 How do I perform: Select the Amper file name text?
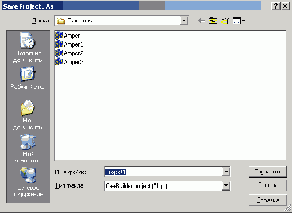(x=72, y=36)
